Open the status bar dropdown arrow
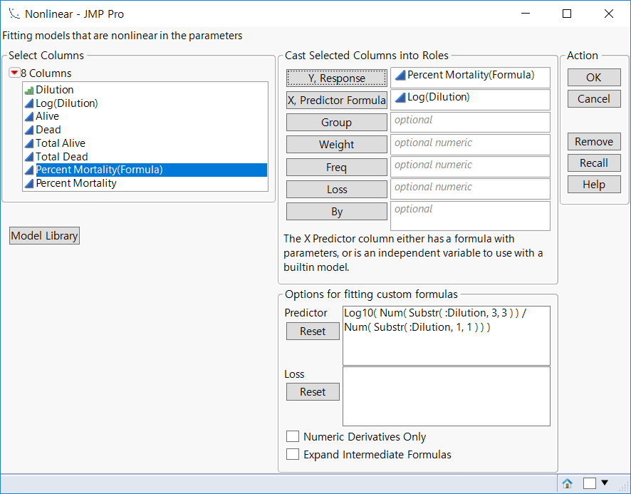The height and width of the screenshot is (494, 631). (605, 483)
